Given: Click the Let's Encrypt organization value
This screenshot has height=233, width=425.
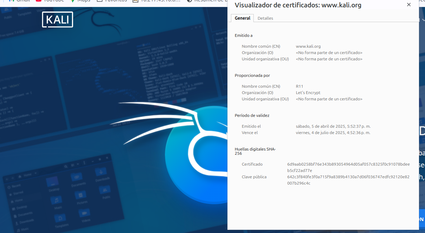Looking at the screenshot, I should click(x=308, y=93).
